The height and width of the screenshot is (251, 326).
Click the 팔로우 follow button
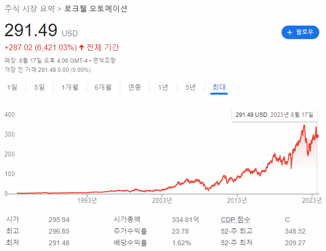click(300, 32)
